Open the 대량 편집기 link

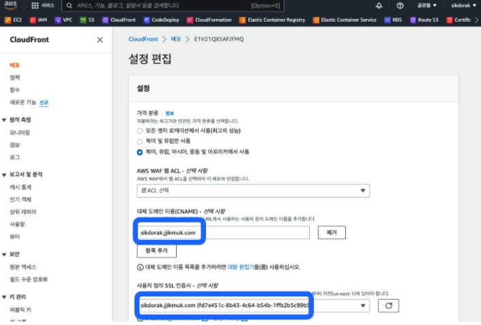(241, 267)
